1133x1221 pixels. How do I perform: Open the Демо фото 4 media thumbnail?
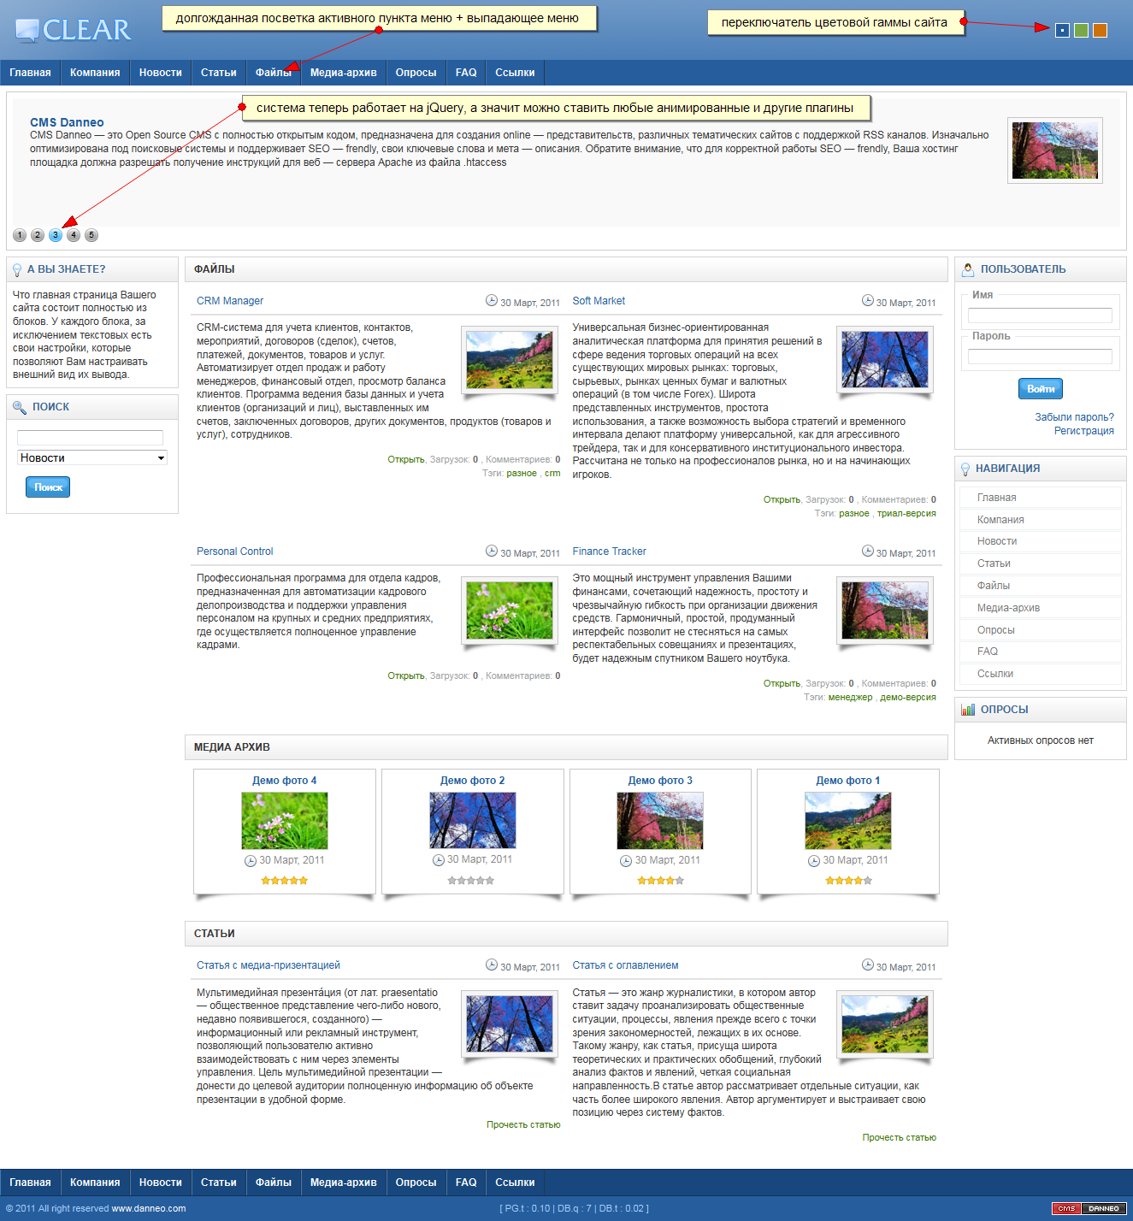285,821
